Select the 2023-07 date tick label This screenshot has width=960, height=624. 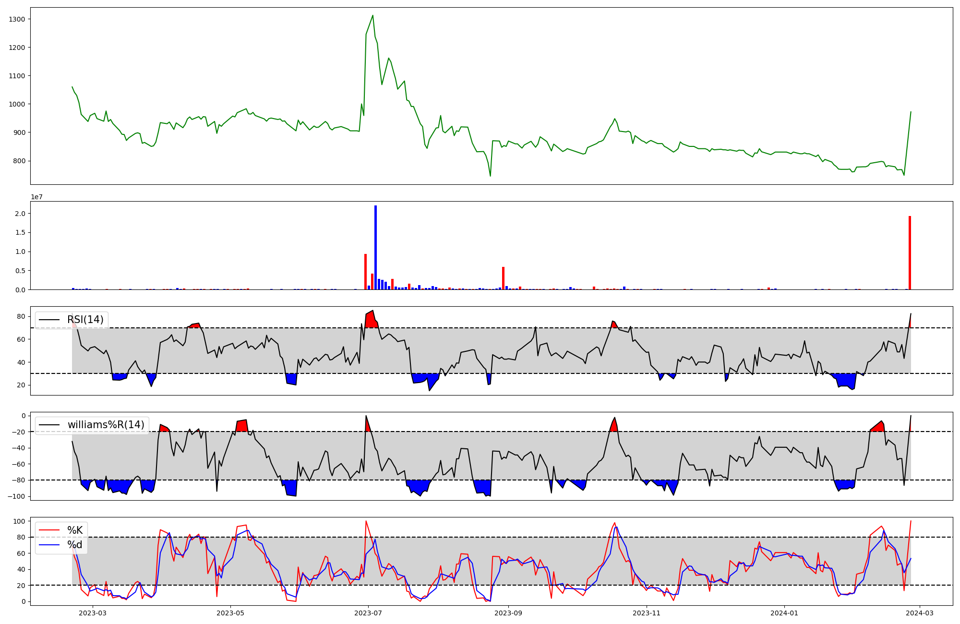click(x=368, y=612)
